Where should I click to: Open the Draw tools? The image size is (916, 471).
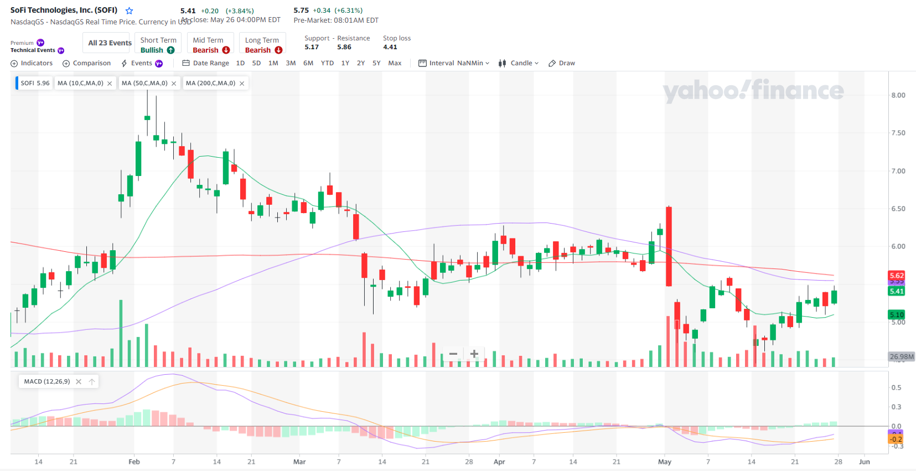tap(562, 63)
